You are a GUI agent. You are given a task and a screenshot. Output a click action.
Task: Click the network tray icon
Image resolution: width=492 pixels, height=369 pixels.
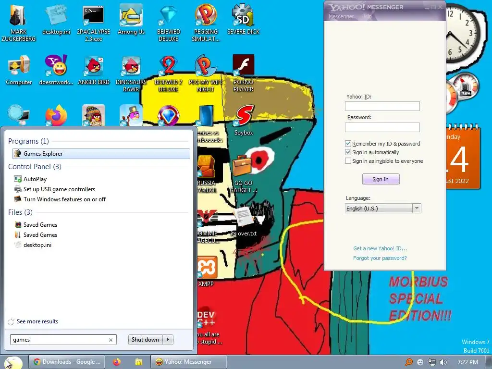pyautogui.click(x=432, y=362)
